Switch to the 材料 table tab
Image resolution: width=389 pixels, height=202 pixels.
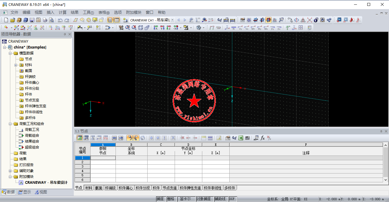(x=89, y=188)
